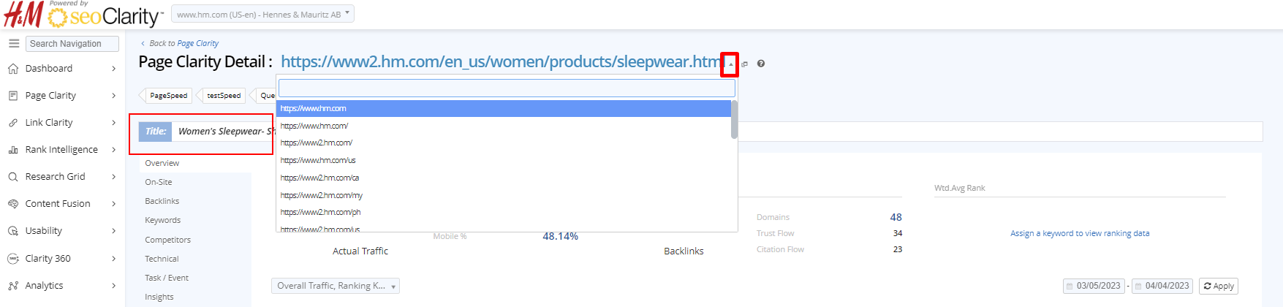Screen dimensions: 1283x307
Task: Click the Content Fusion icon
Action: pyautogui.click(x=13, y=204)
